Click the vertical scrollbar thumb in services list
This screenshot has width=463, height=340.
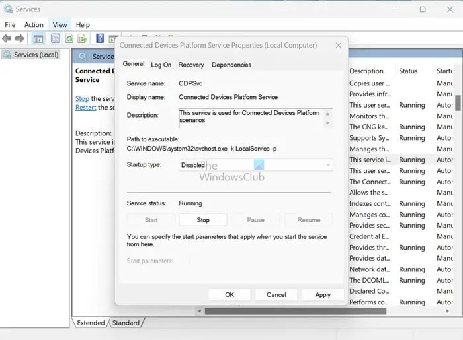click(x=458, y=103)
